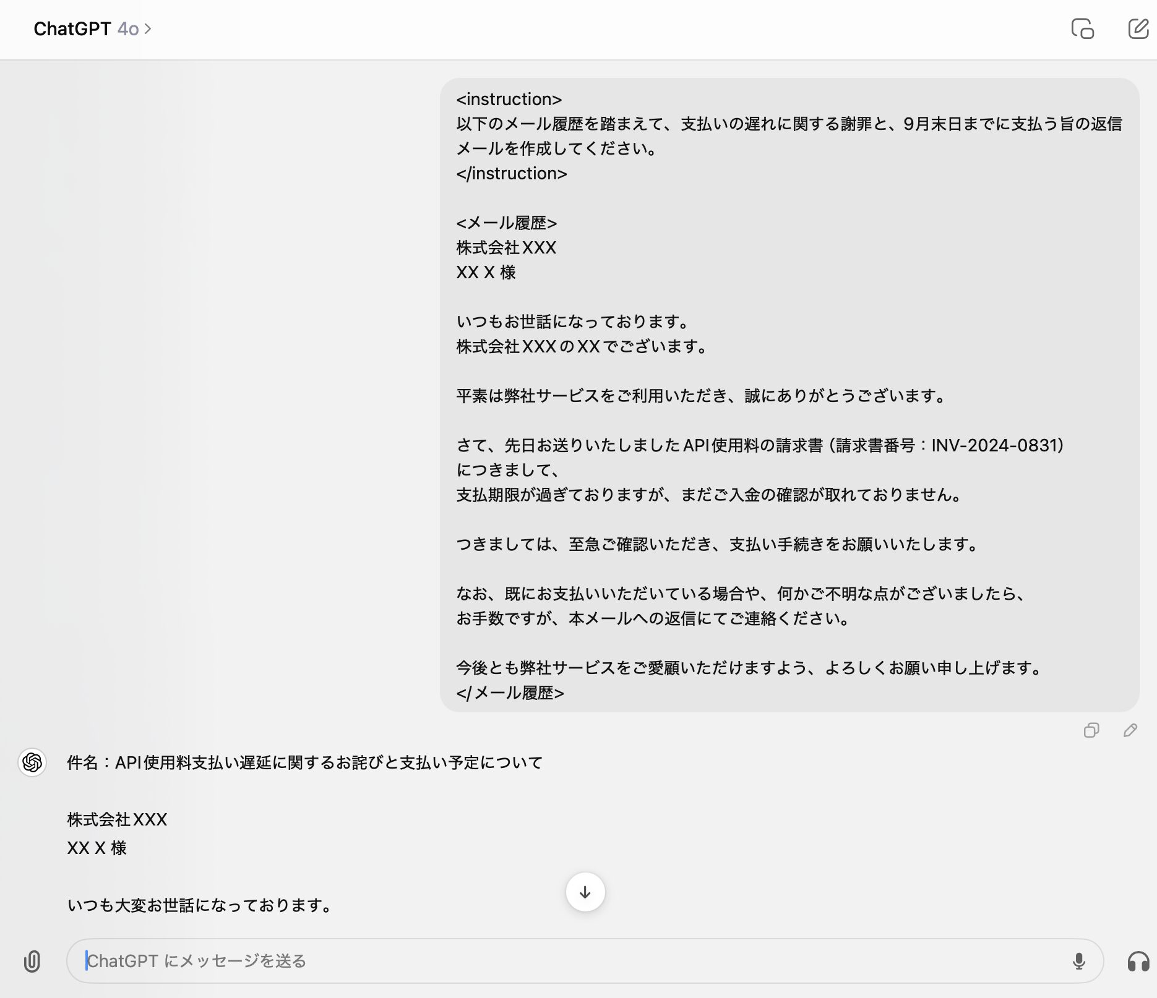Start a new chat with compose icon
Screen dimensions: 1157x998
[x=1138, y=29]
